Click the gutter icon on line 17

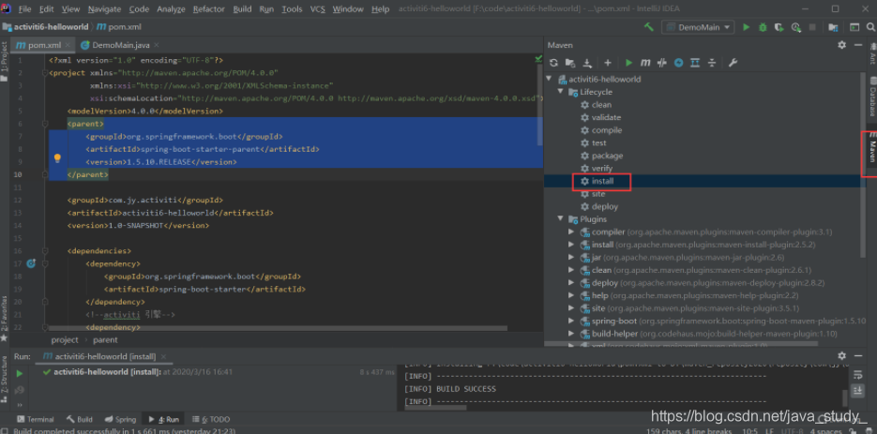tap(31, 262)
